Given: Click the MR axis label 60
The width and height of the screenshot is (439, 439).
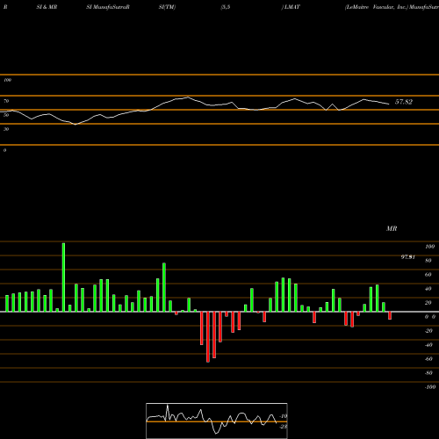Looking at the screenshot, I should tap(428, 275).
